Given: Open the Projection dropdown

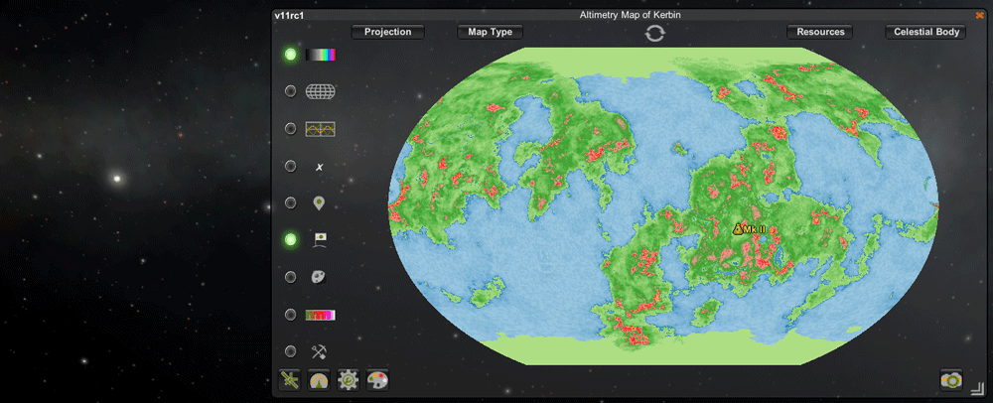Looking at the screenshot, I should pos(388,32).
